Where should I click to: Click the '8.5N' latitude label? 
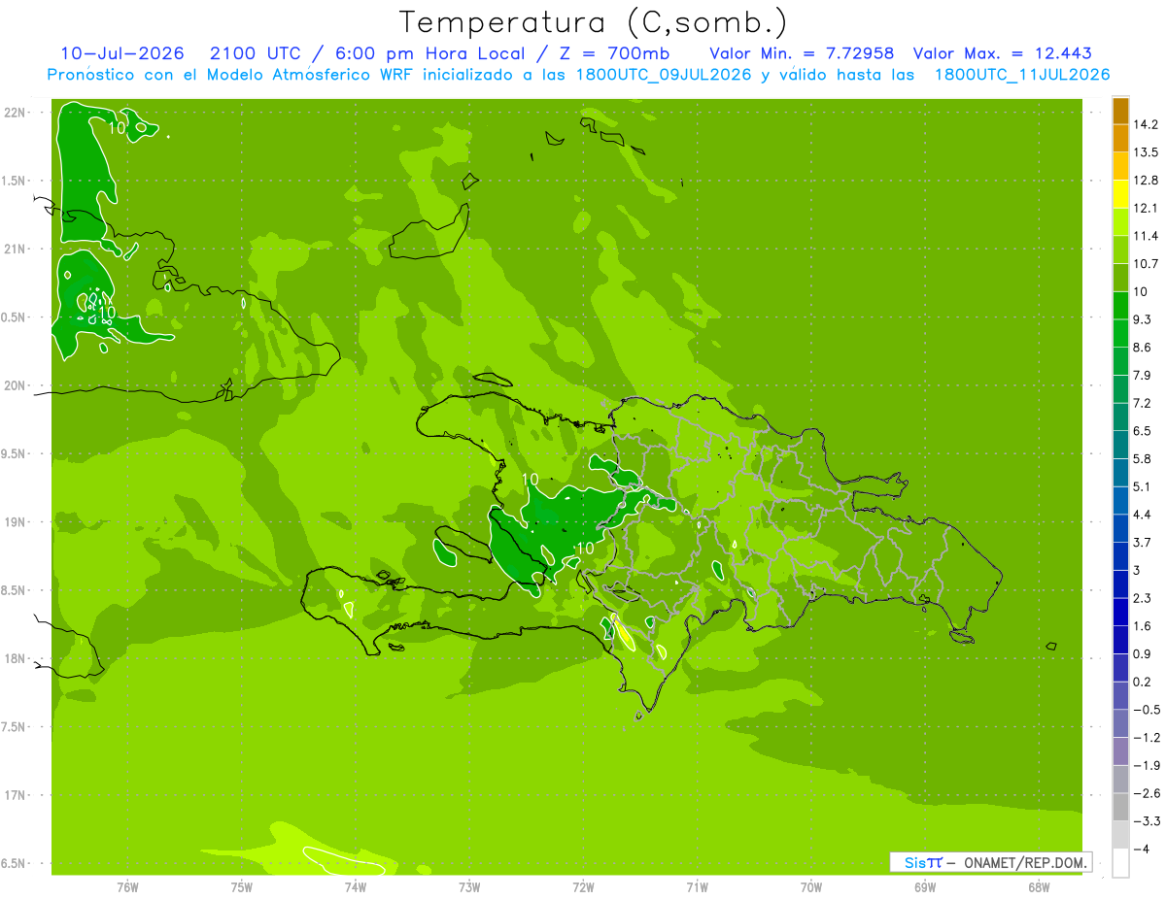[x=14, y=590]
